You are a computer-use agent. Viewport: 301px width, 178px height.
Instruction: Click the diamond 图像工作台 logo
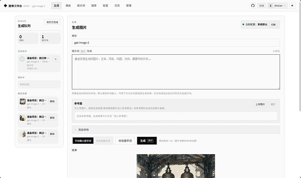click(13, 6)
